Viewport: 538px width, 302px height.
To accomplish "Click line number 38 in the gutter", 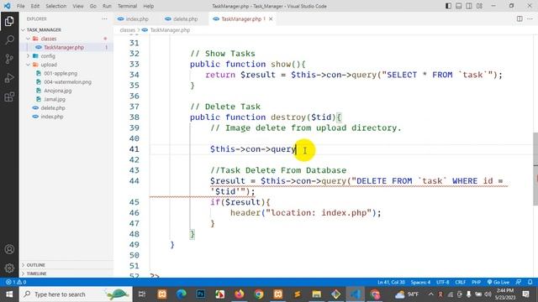I will (134, 117).
